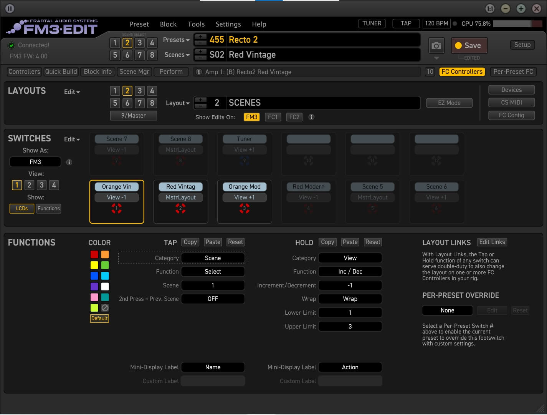Select the no-color swatch icon

pyautogui.click(x=105, y=308)
